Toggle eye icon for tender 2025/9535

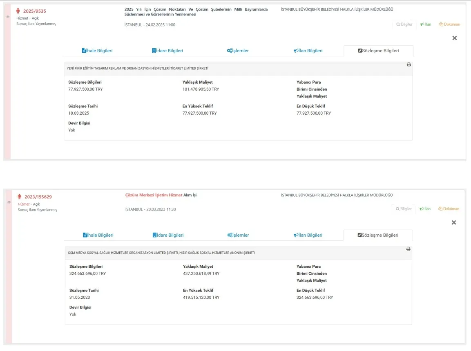(7, 17)
